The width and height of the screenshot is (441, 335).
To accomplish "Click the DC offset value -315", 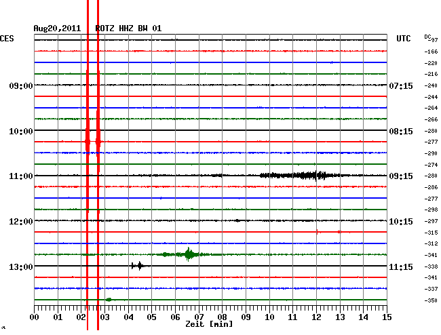I will (x=431, y=233).
